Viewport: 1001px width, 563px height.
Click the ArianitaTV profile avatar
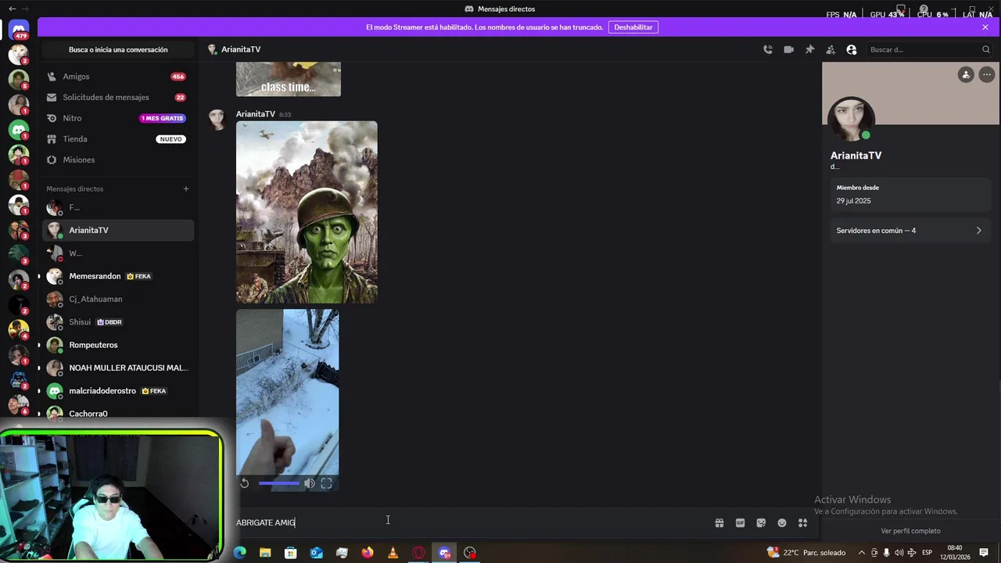point(851,119)
